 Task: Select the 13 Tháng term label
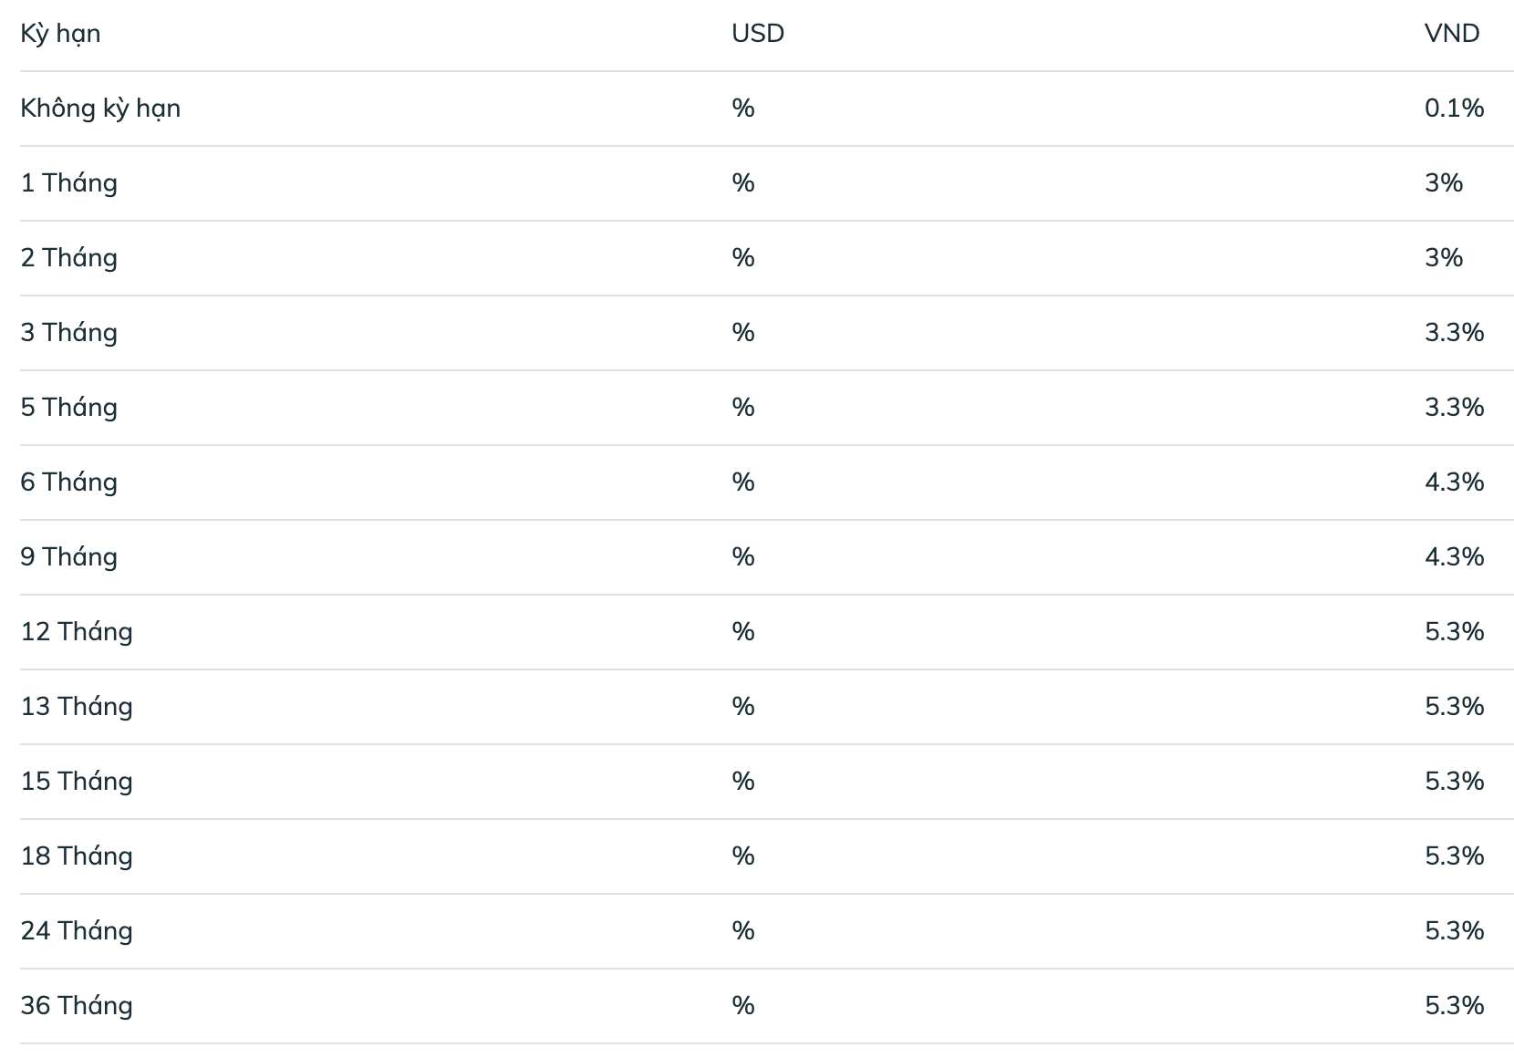point(77,707)
